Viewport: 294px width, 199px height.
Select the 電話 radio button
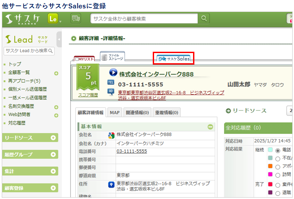coord(278,150)
